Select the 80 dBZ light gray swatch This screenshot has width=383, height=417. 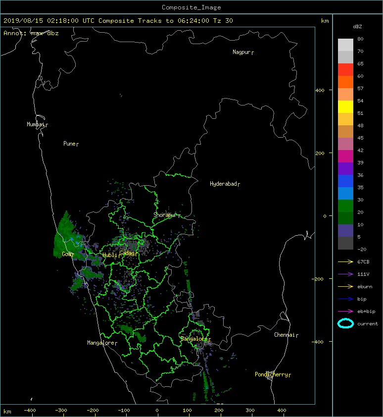click(345, 45)
